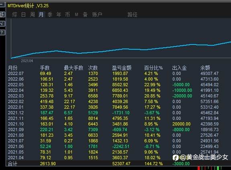Screen dimensions: 231x170
Task: Click the 手数 column header
Action: pyautogui.click(x=45, y=68)
